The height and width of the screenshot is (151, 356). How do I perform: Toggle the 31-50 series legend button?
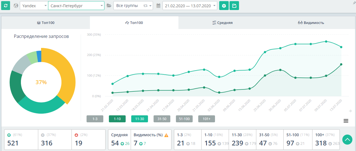[x=162, y=119]
